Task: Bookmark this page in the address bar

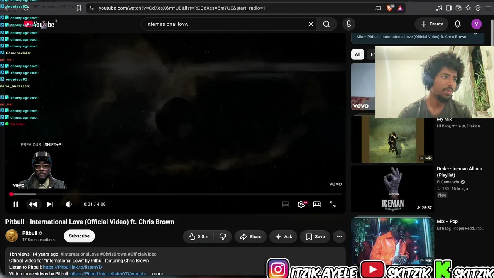Action: [x=79, y=8]
